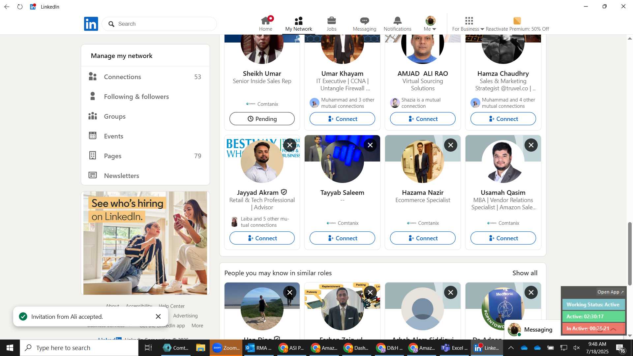The height and width of the screenshot is (356, 633).
Task: Dismiss the Hazama Nazir suggestion card
Action: point(451,145)
